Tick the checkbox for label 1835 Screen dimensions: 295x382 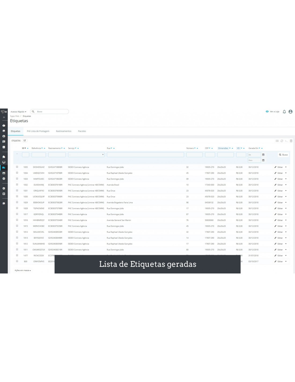click(17, 167)
